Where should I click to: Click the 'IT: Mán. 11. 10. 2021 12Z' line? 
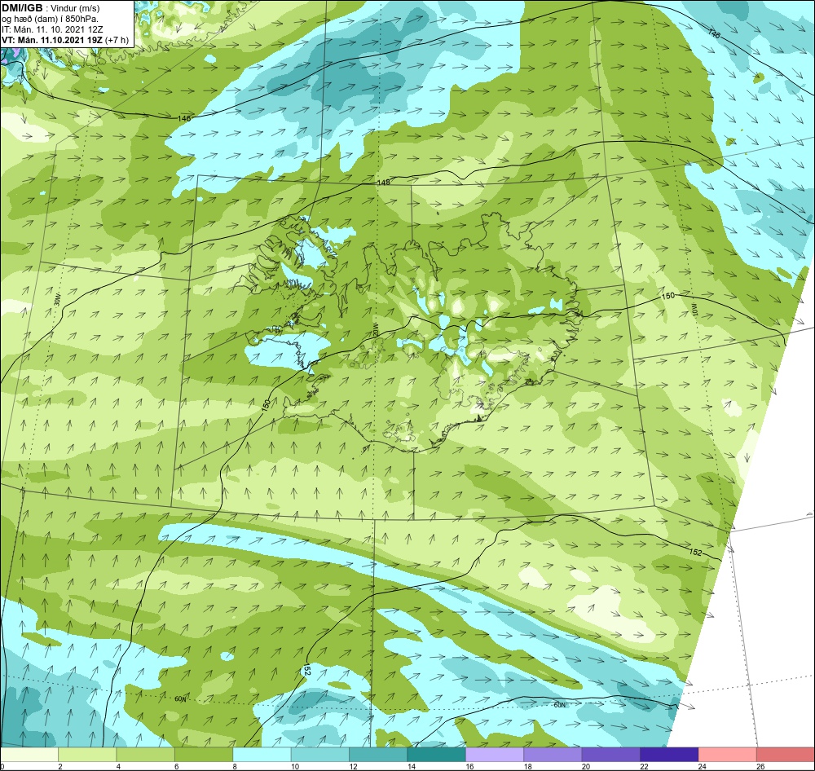coord(52,29)
